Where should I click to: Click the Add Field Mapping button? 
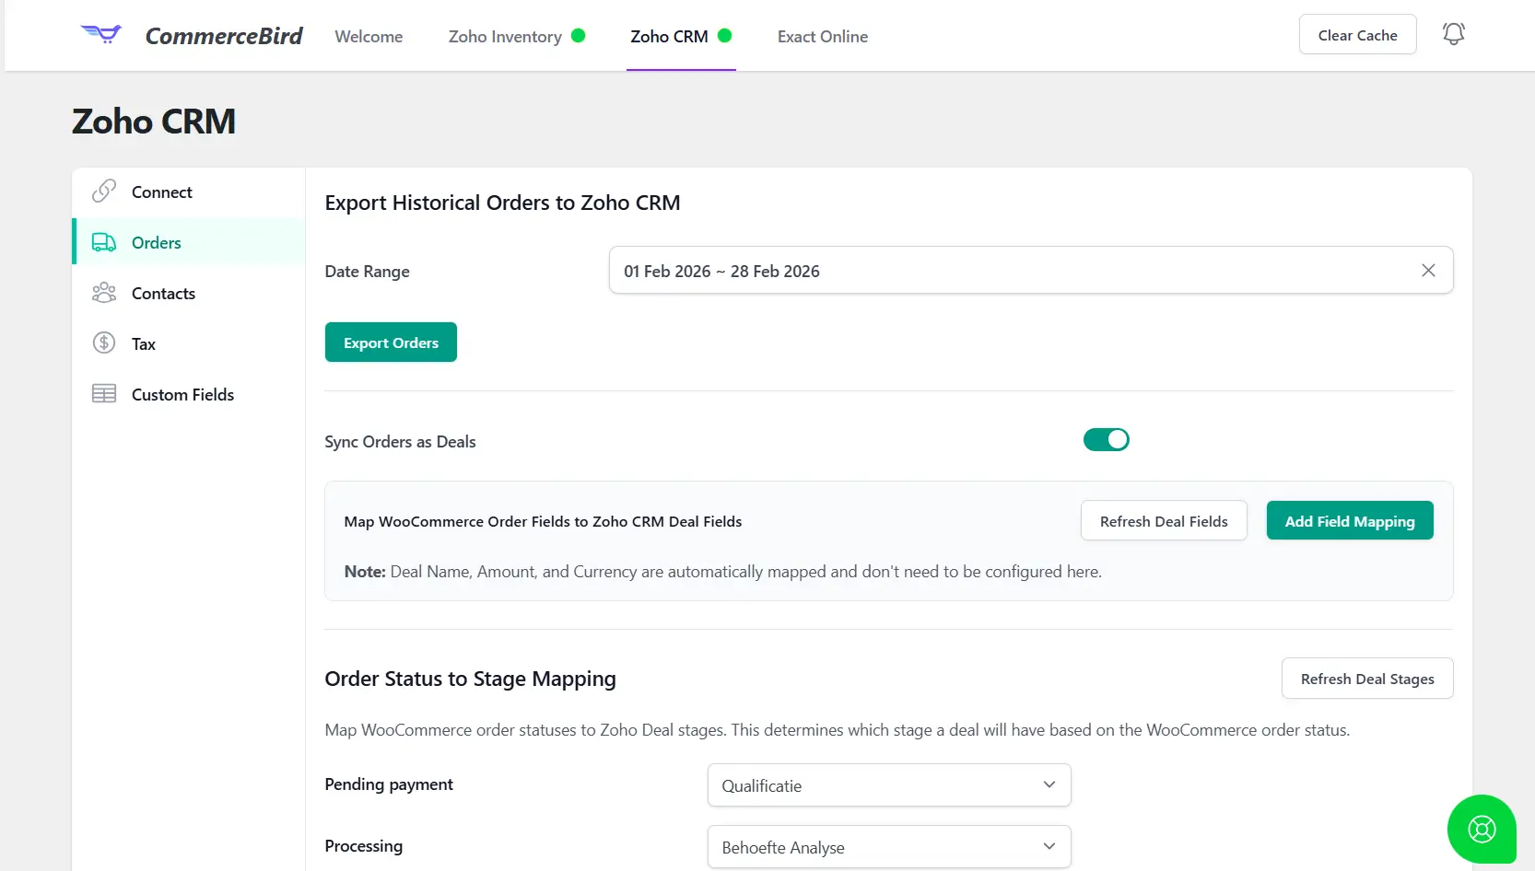tap(1350, 521)
